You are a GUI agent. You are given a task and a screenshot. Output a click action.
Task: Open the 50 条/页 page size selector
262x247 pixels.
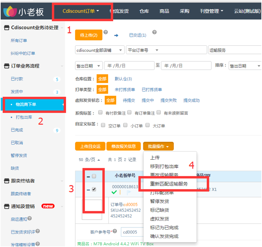pos(89,160)
